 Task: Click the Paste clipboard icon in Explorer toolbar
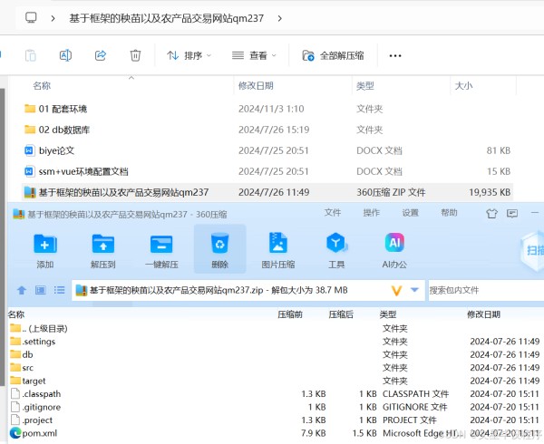tap(31, 55)
